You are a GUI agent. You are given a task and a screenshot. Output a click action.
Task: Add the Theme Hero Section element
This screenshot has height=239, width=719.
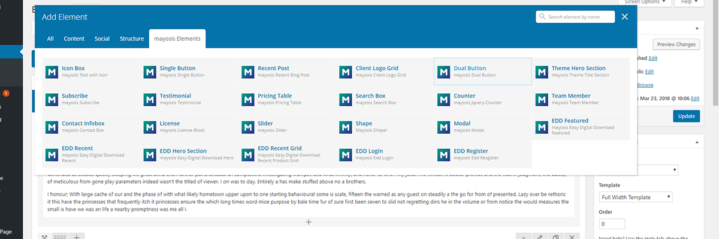pos(581,71)
